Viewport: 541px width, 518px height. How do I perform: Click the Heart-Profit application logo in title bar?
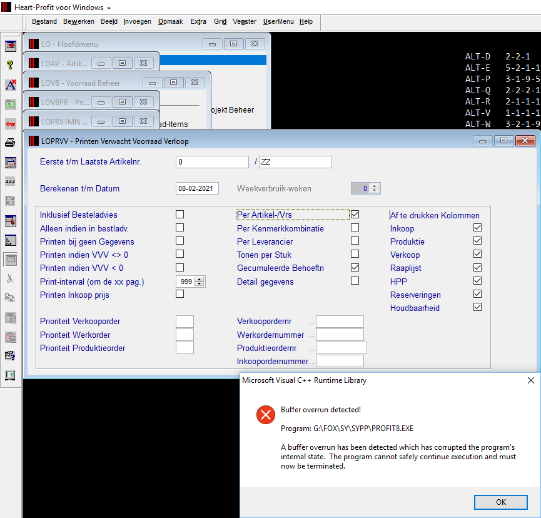pos(6,8)
